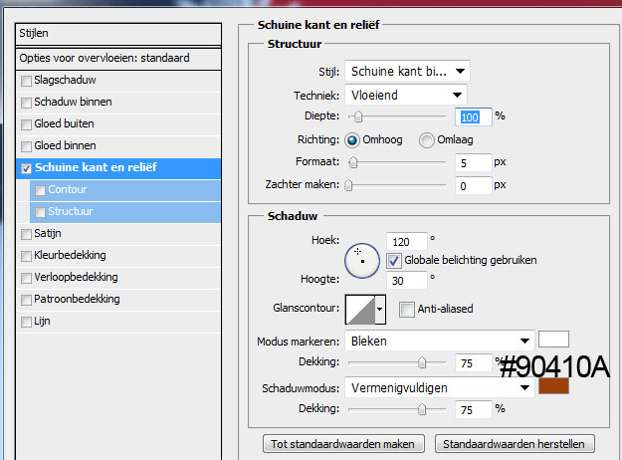Select Opties voor overvloeien: standaard

(x=118, y=59)
